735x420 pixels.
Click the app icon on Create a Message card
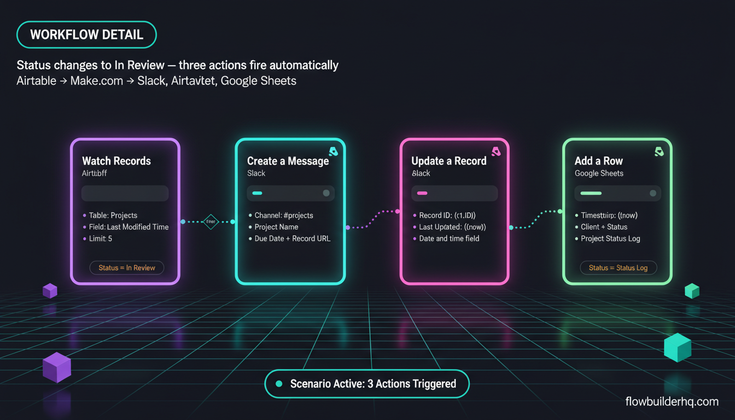pyautogui.click(x=333, y=151)
